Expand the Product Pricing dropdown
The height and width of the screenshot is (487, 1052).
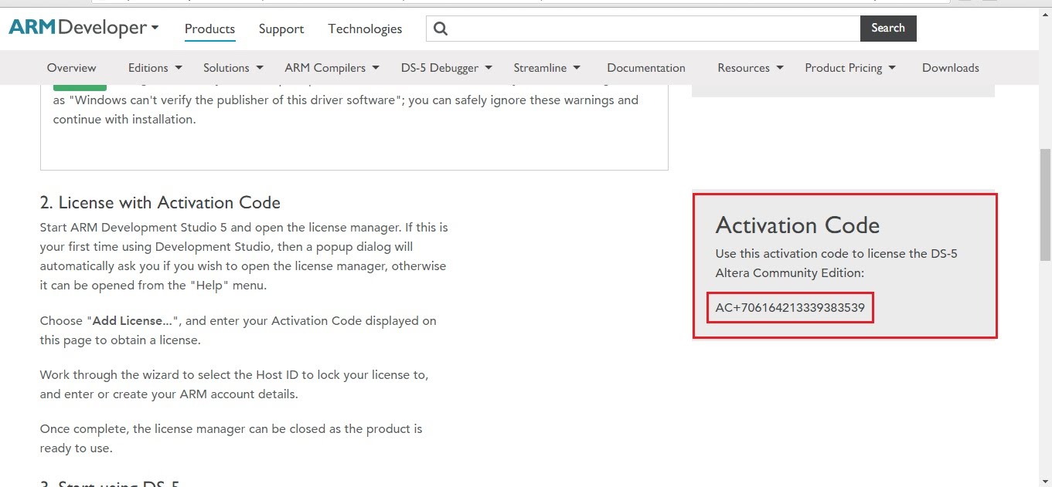point(850,68)
